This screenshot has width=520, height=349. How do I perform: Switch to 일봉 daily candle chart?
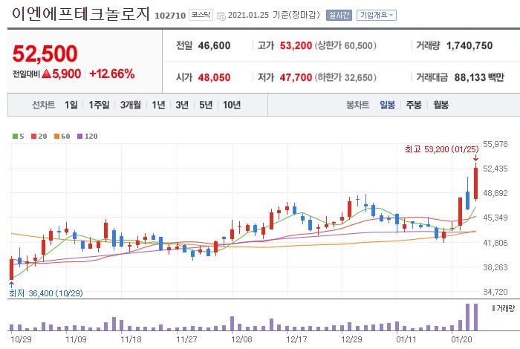click(x=387, y=105)
